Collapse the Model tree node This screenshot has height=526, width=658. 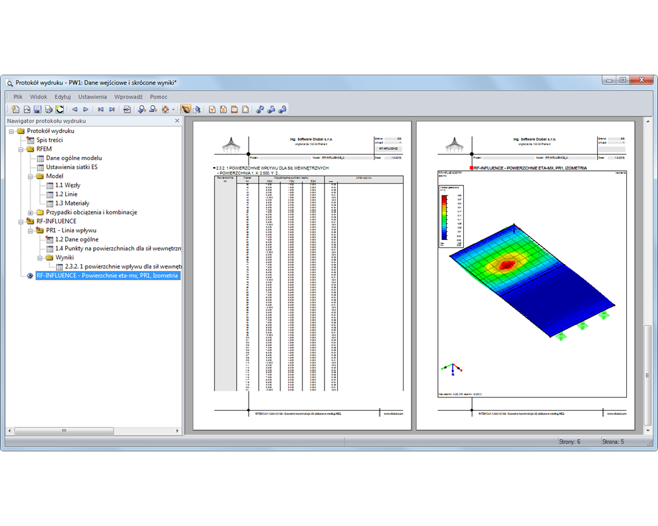coord(30,177)
